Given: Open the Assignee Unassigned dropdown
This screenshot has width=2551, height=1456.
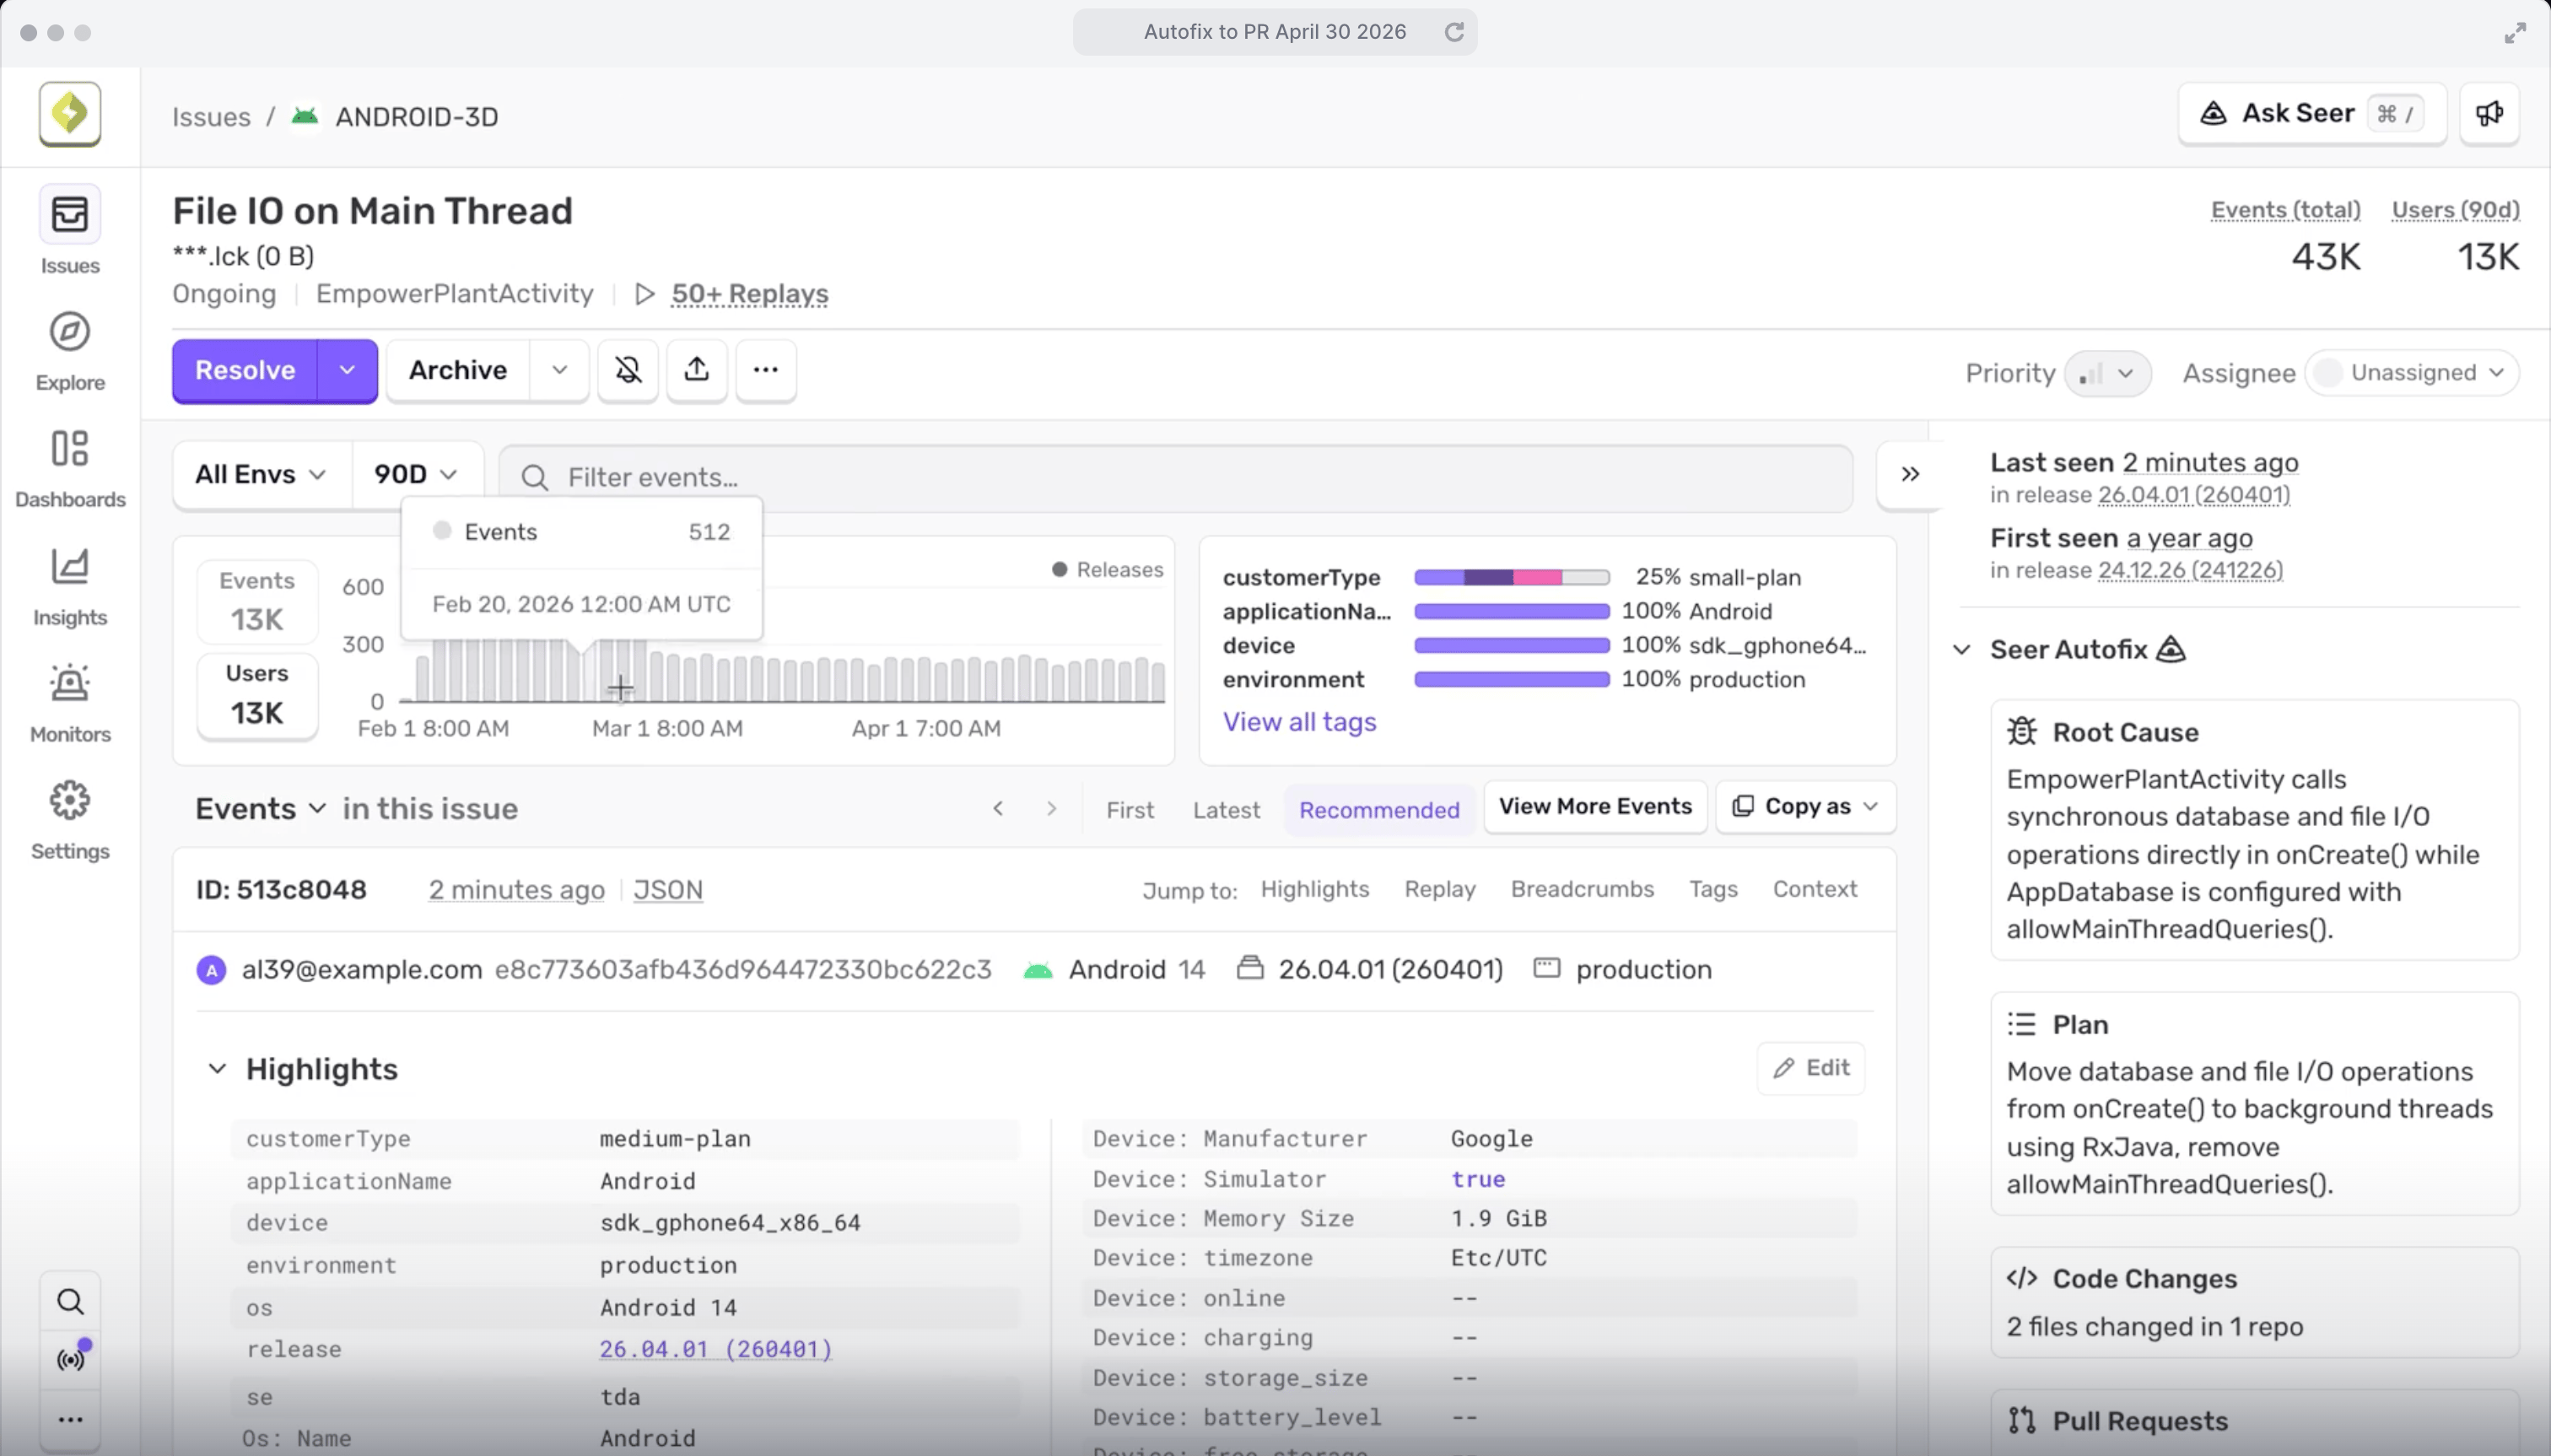Looking at the screenshot, I should [2412, 373].
